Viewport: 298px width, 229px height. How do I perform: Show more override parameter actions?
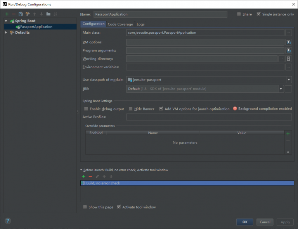pyautogui.click(x=288, y=152)
